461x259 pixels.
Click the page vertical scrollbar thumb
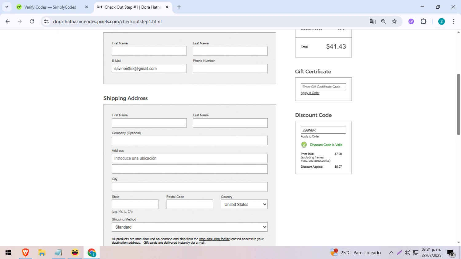click(x=458, y=104)
